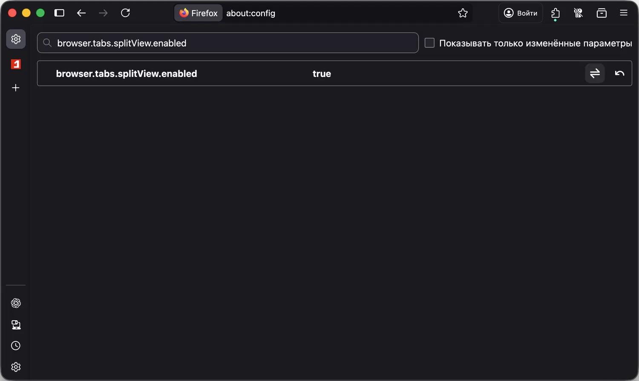This screenshot has width=639, height=381.
Task: Enable show only modified preferences checkbox
Action: 429,43
